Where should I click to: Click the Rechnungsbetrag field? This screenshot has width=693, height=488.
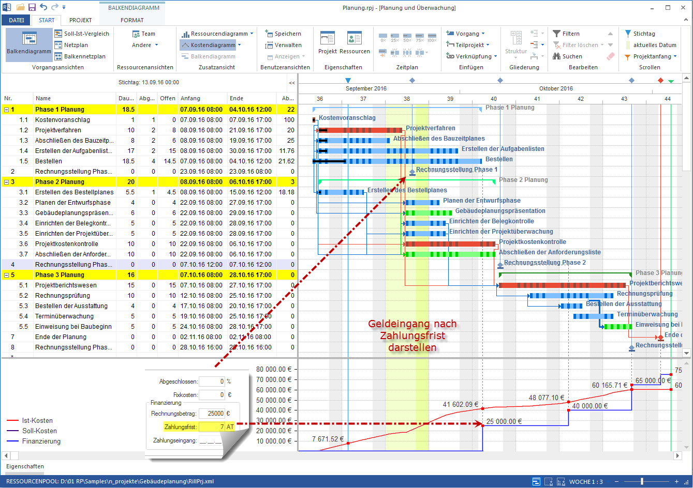(212, 414)
